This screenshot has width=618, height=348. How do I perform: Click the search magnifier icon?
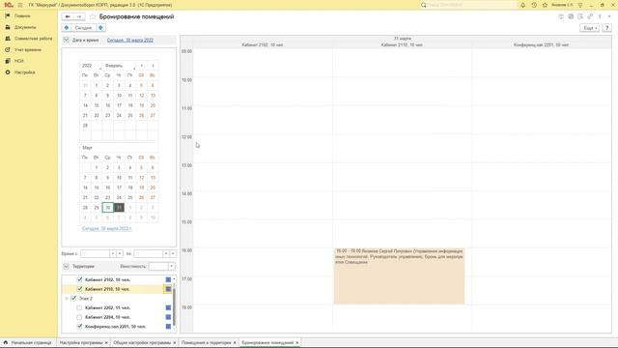424,5
